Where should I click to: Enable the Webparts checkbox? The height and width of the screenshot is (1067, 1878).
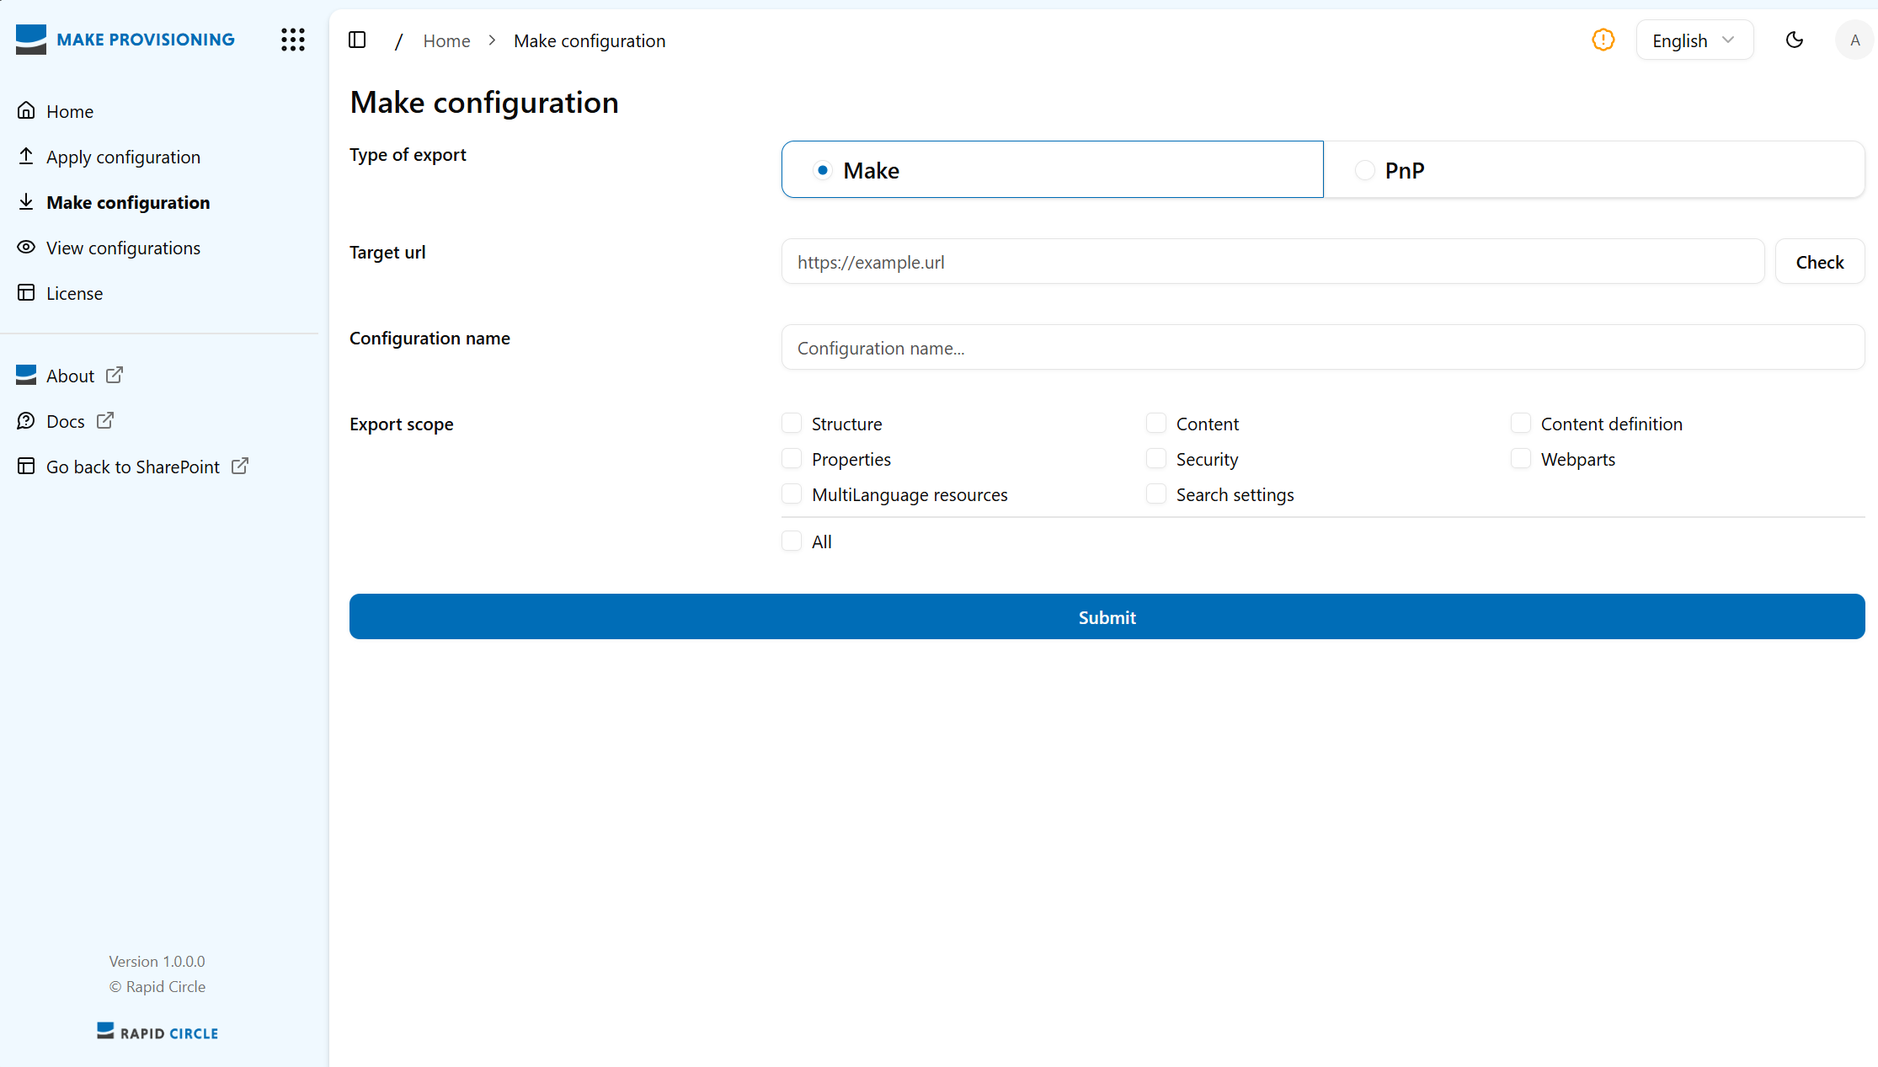(x=1520, y=458)
